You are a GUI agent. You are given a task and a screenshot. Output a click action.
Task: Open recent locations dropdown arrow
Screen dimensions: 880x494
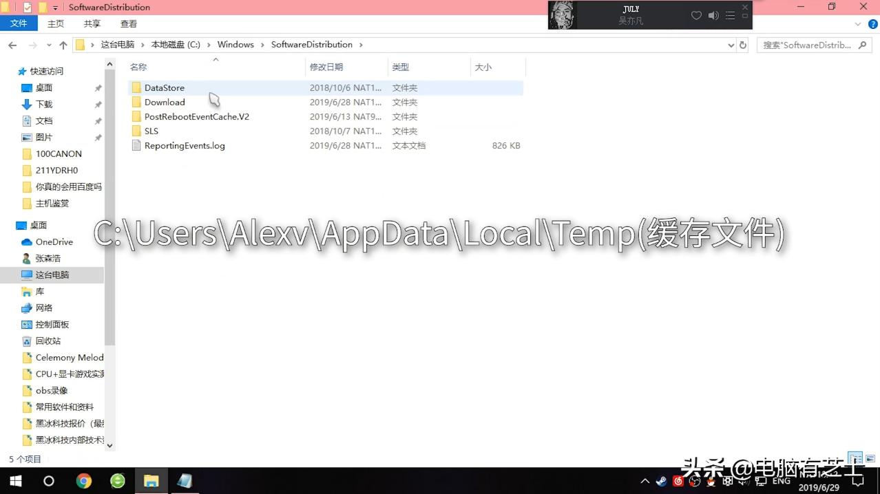tap(50, 45)
